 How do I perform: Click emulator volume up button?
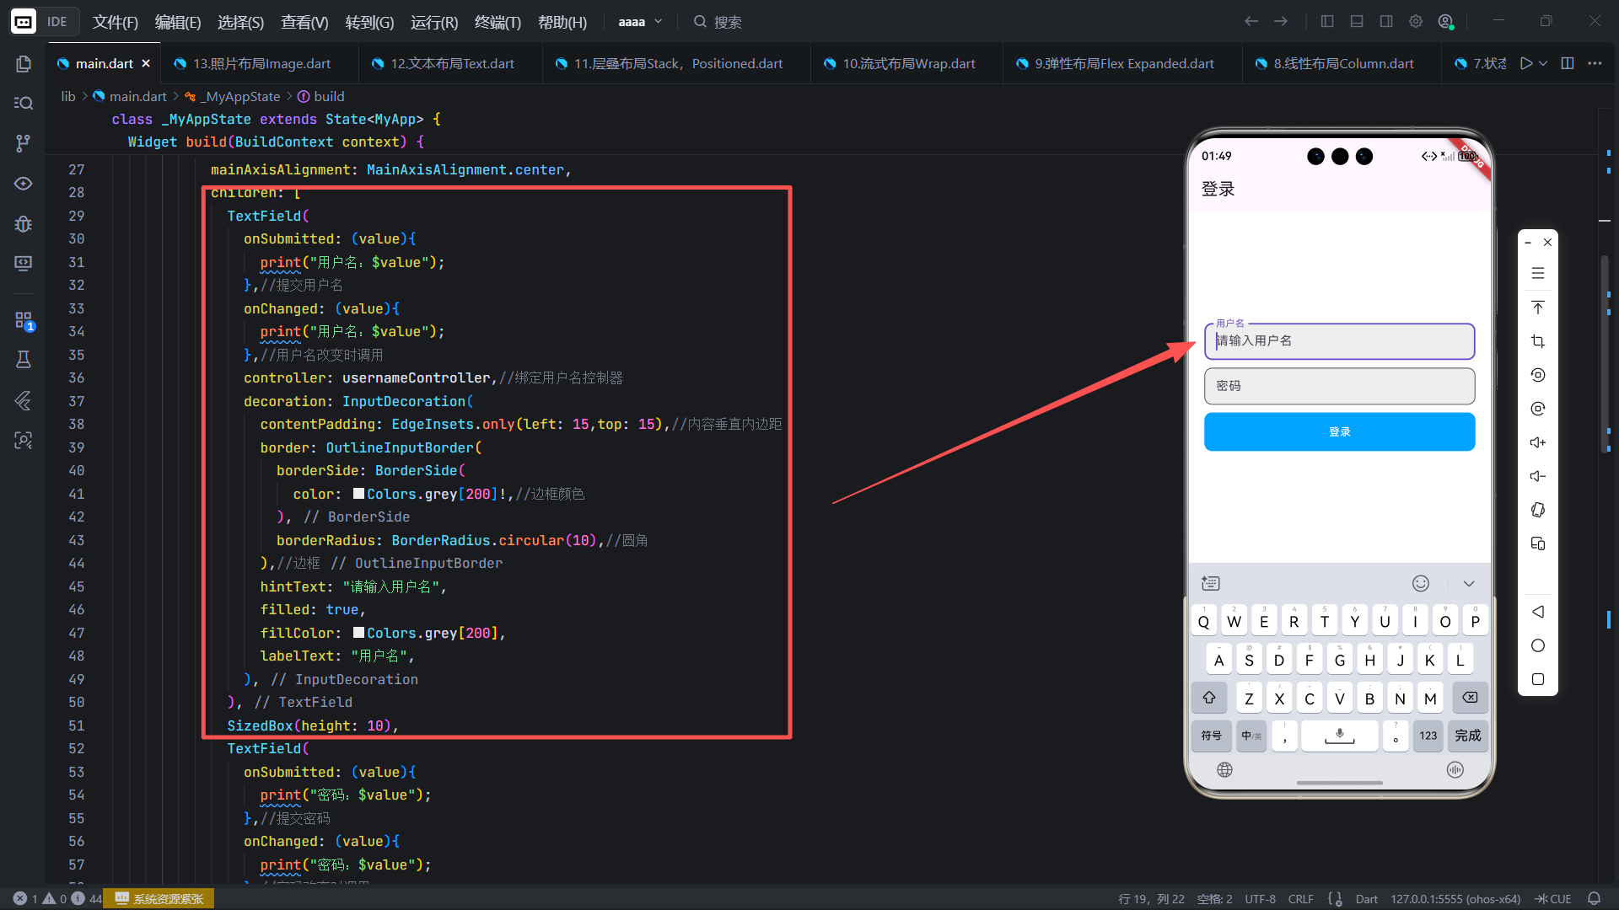pos(1537,442)
